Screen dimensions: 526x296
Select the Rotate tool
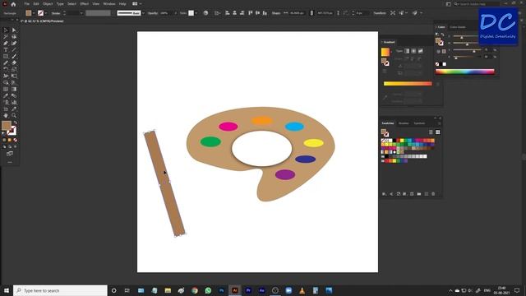(6, 69)
